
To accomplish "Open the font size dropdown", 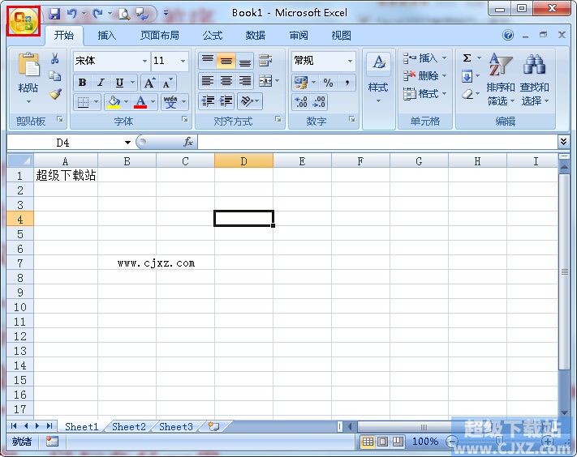I will point(183,61).
